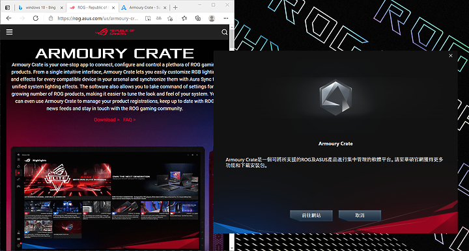
Task: Go back to the previous page
Action: 8,18
